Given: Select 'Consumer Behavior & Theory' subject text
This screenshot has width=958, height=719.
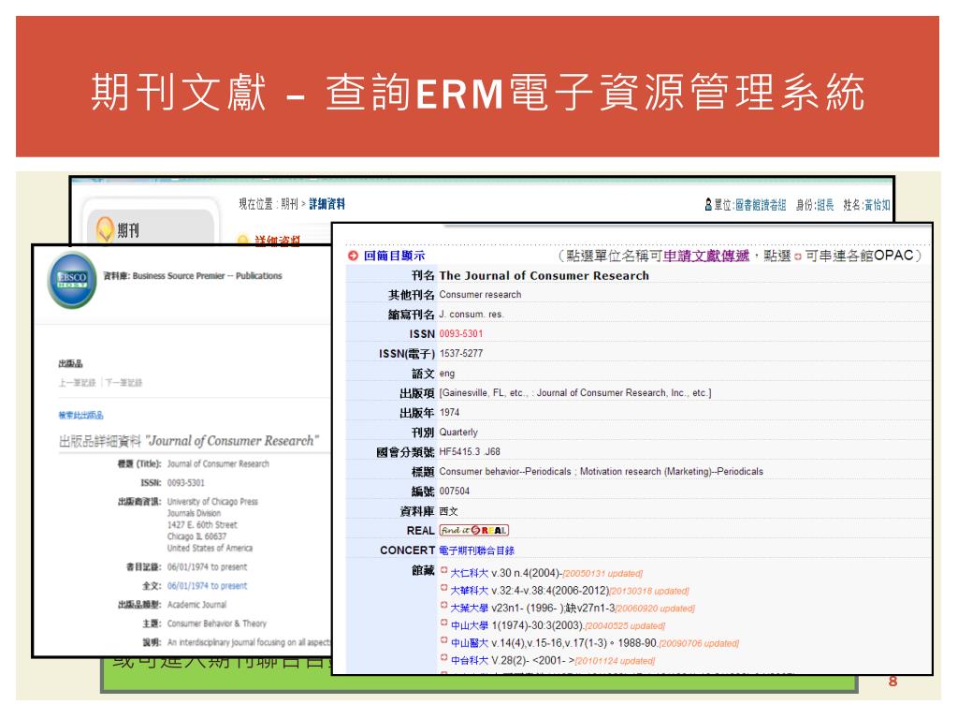Looking at the screenshot, I should pos(217,624).
